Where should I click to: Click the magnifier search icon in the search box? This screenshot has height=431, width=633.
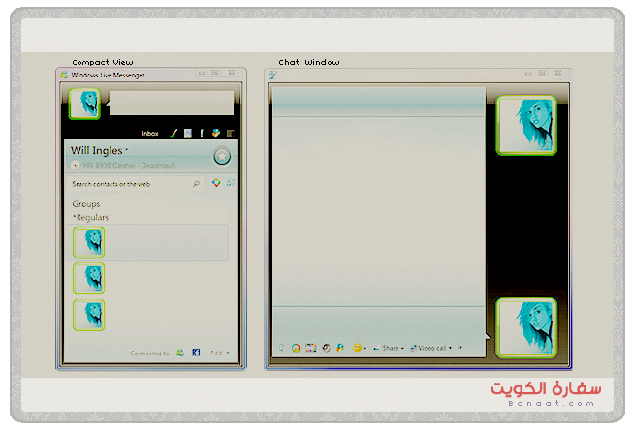click(196, 183)
